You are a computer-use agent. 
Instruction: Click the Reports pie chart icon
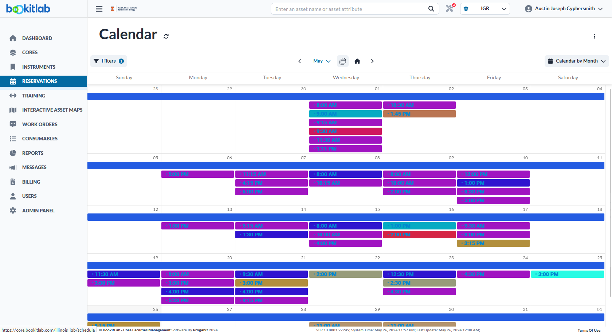(x=13, y=153)
